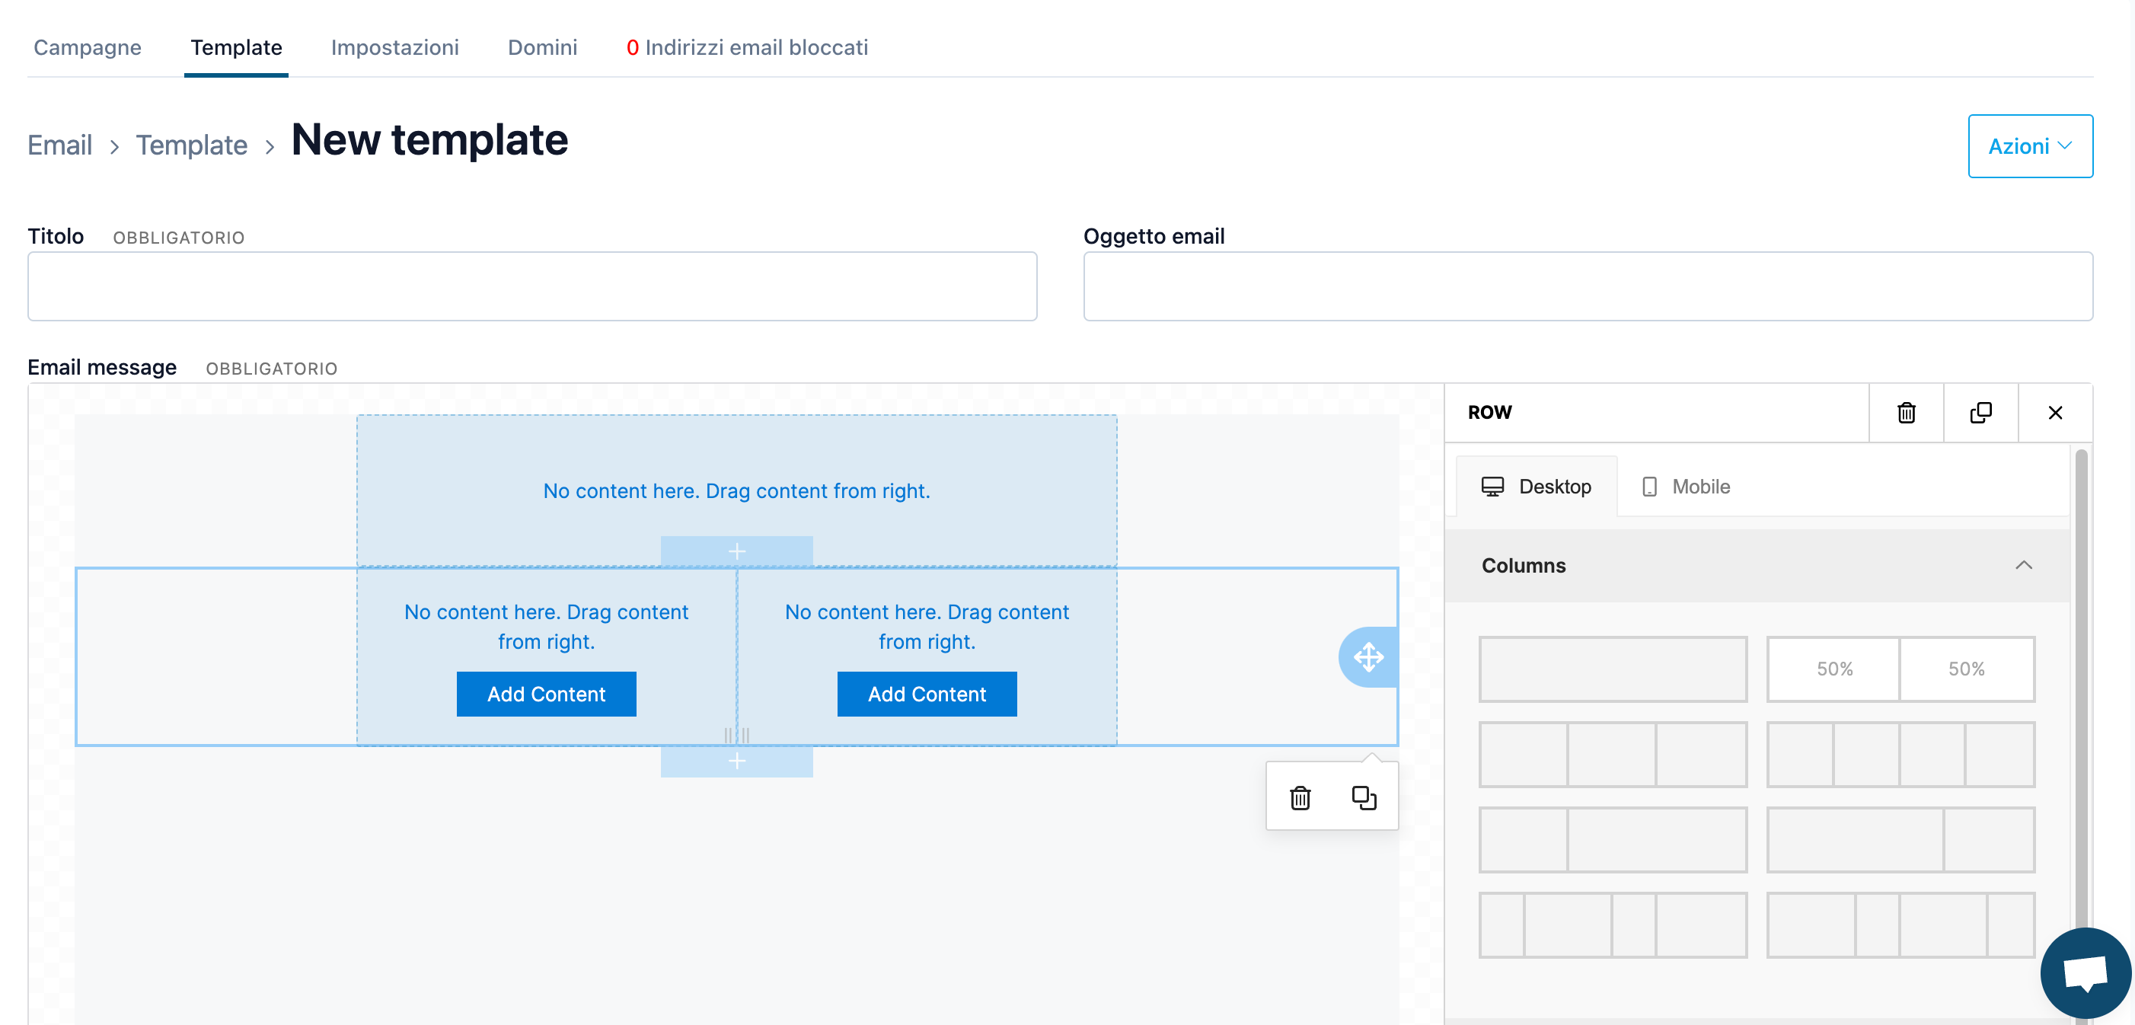Click Add Content in right column
The image size is (2135, 1025).
click(927, 695)
